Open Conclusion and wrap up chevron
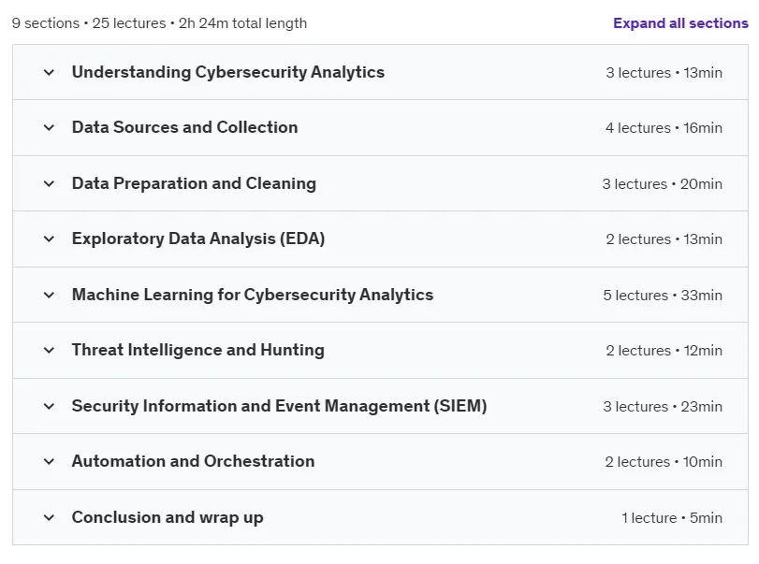 click(49, 517)
